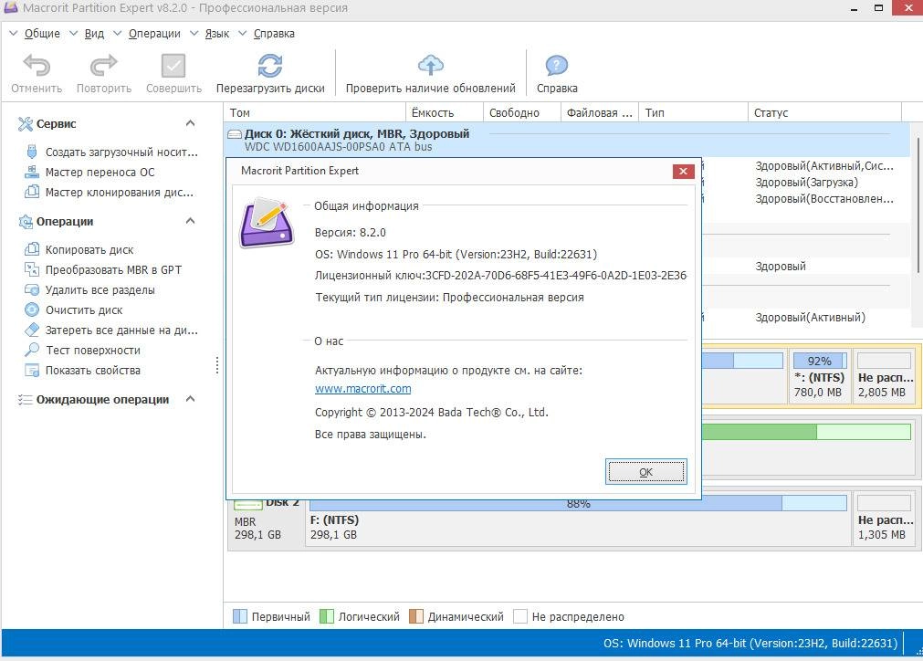Select the Disk 0 header row
Screen dimensions: 923x661
point(567,140)
